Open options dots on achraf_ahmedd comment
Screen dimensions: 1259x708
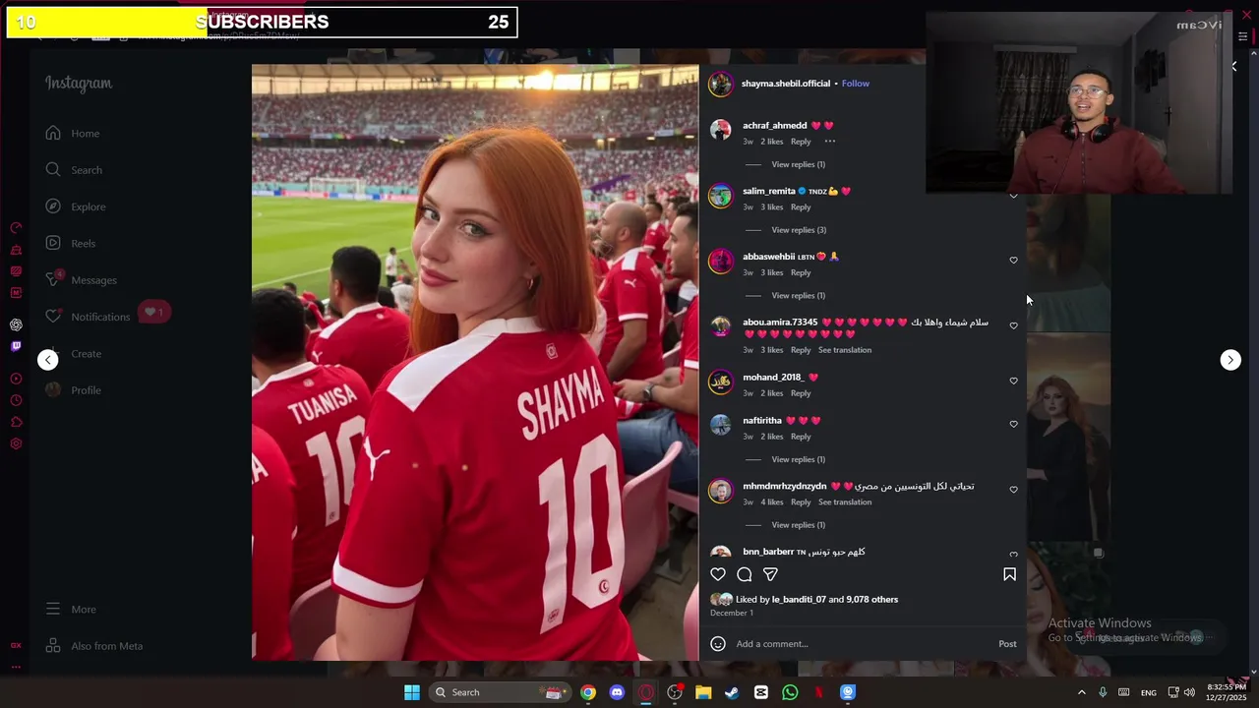click(x=830, y=142)
